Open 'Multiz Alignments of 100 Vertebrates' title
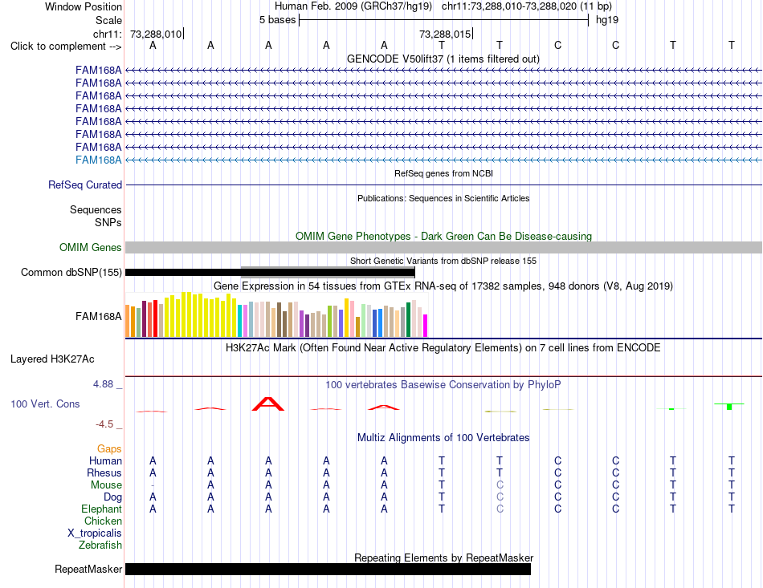This screenshot has height=588, width=763. click(443, 437)
